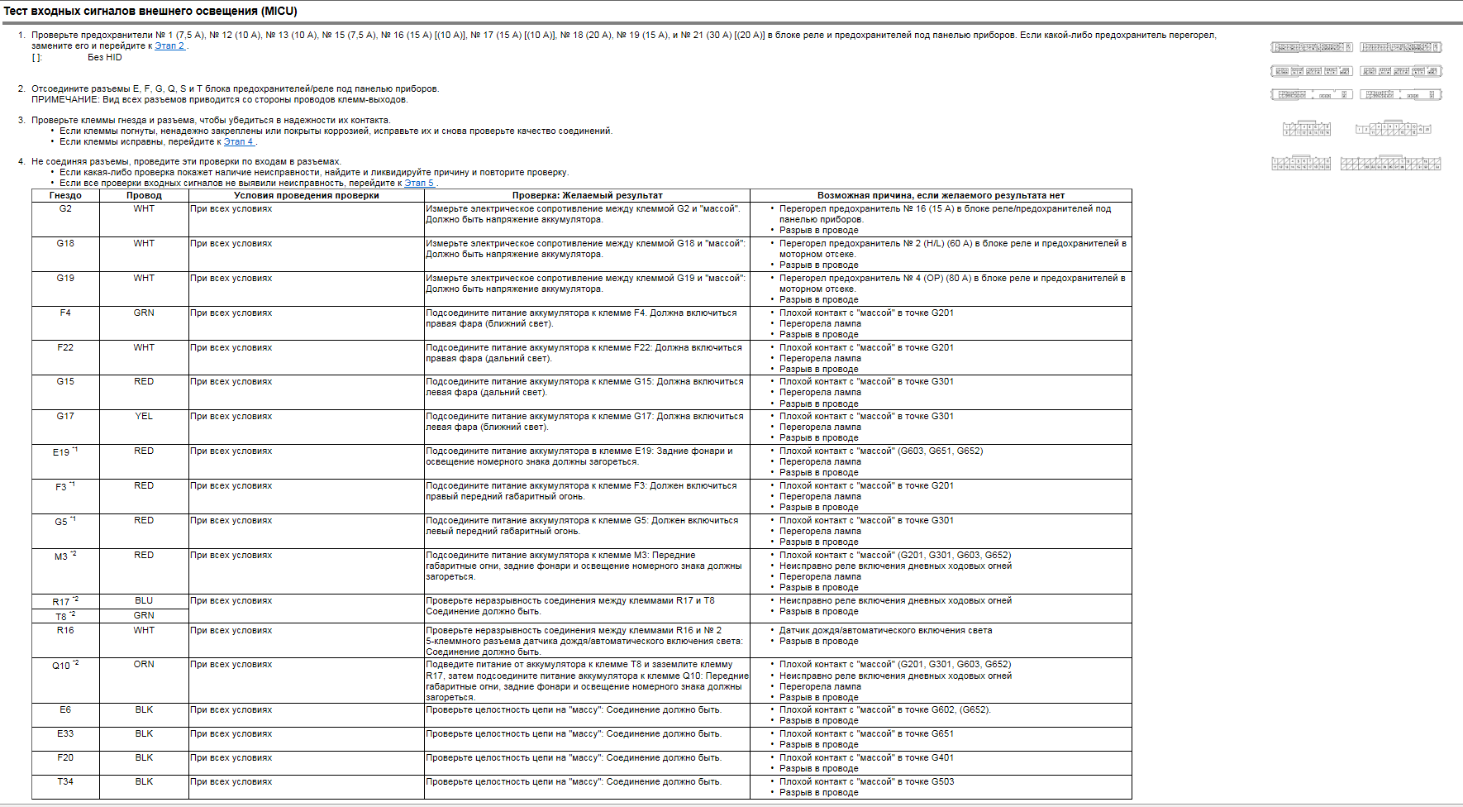This screenshot has width=1463, height=807.
Task: Click the Возможная причина column header
Action: [x=941, y=196]
